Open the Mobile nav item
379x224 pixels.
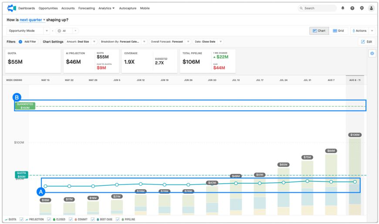click(x=145, y=8)
